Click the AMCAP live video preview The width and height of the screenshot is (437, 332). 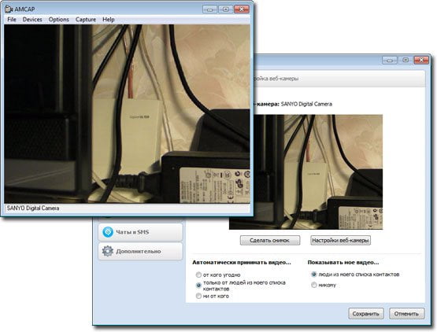[x=127, y=113]
